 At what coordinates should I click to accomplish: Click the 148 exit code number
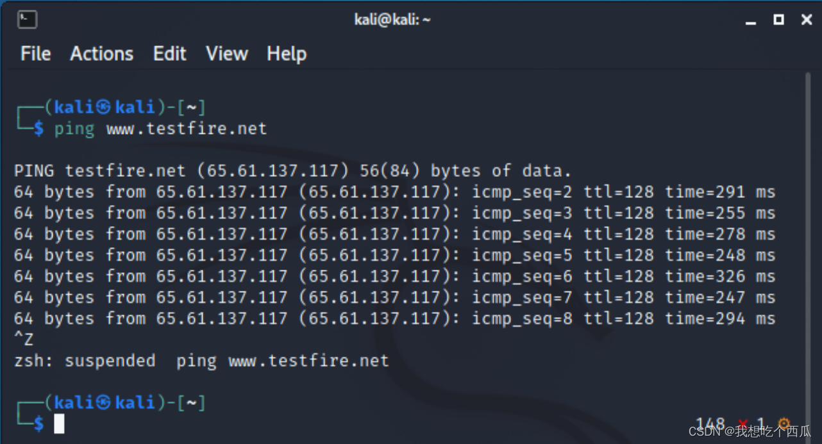point(710,424)
